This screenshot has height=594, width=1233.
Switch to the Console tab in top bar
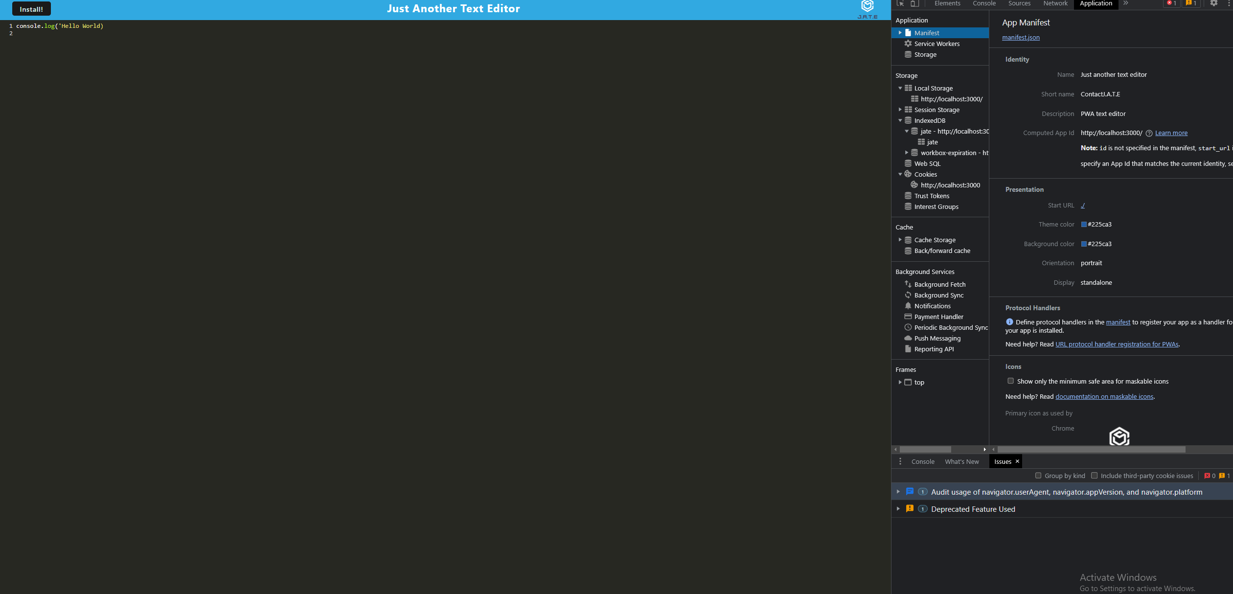[x=984, y=3]
